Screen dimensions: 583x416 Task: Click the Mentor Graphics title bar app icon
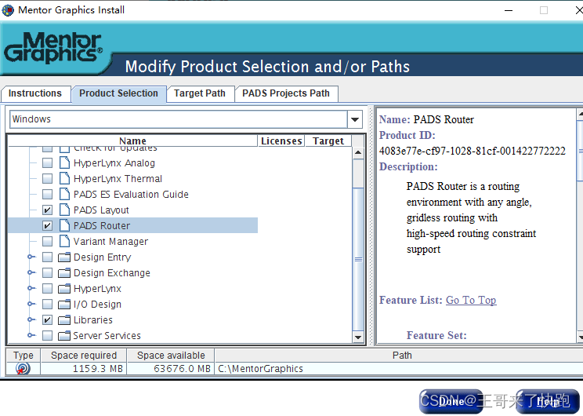tap(8, 10)
